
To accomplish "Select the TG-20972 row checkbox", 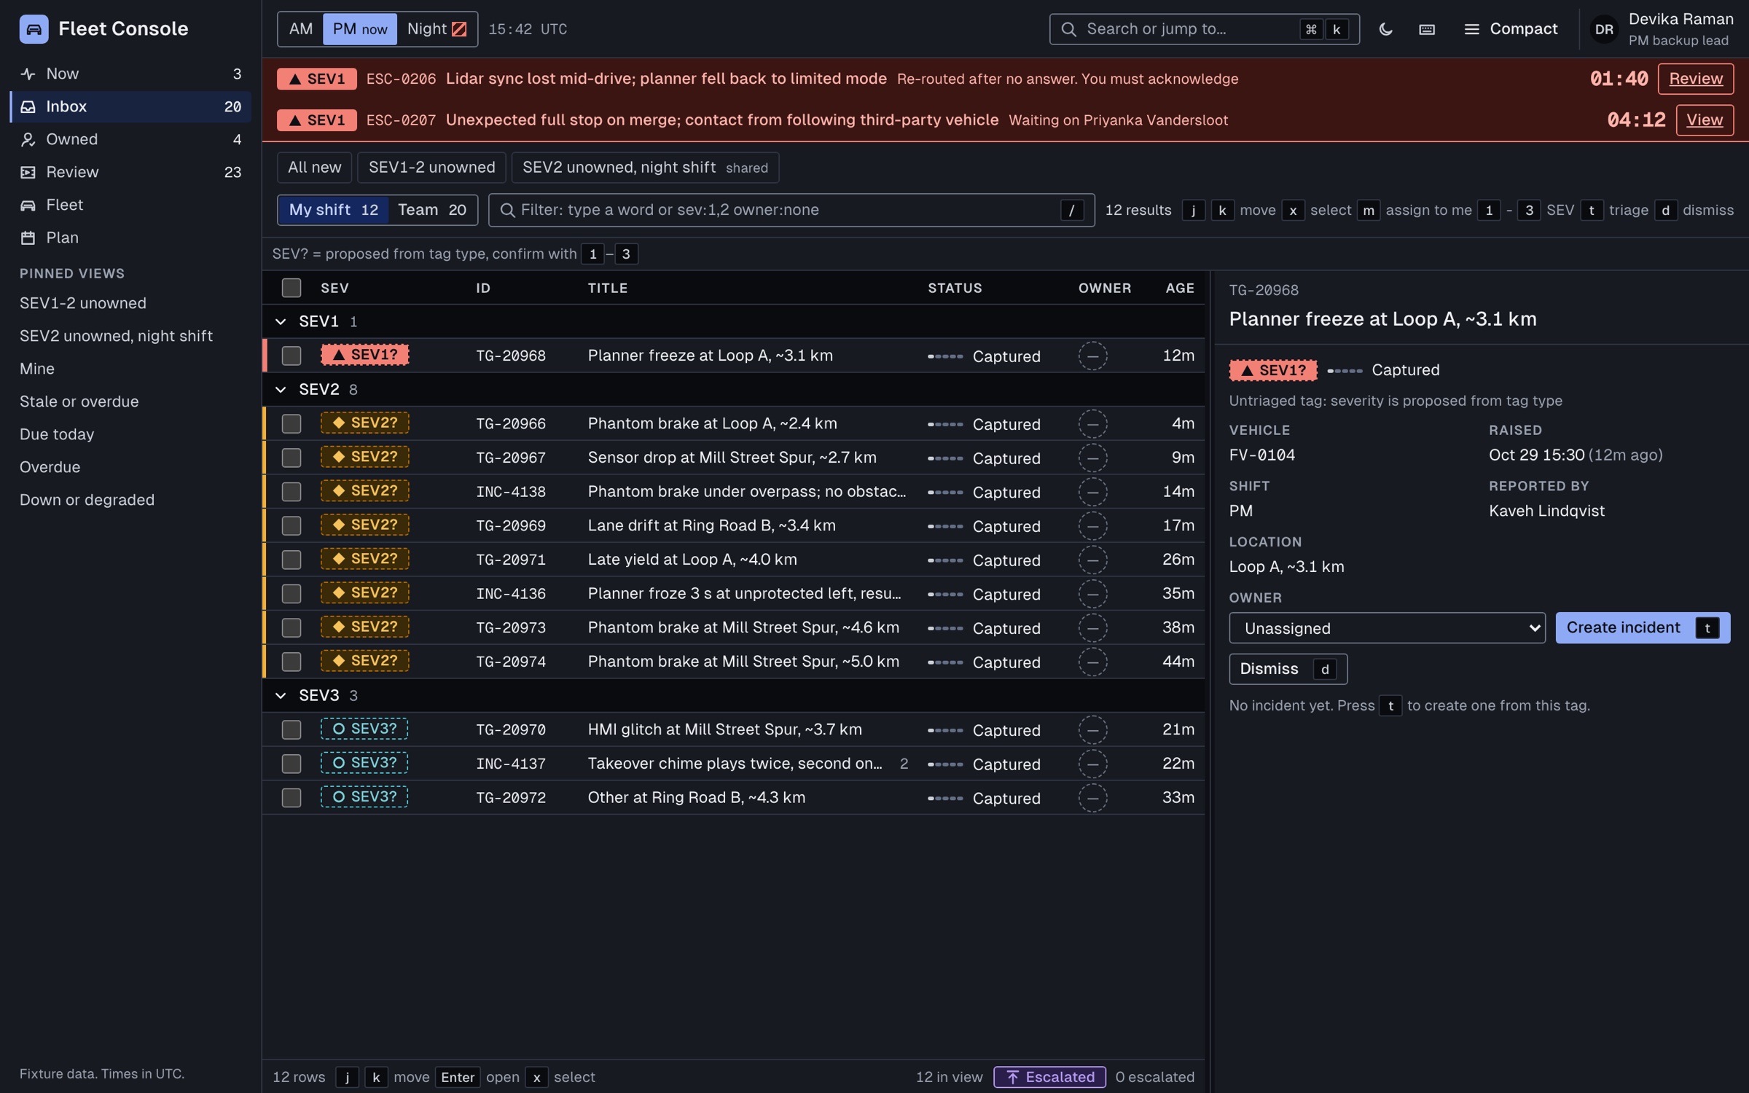I will [x=291, y=798].
